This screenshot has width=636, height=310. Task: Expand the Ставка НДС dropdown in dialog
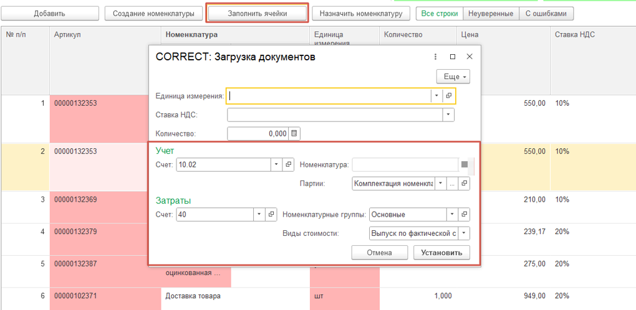[x=448, y=115]
